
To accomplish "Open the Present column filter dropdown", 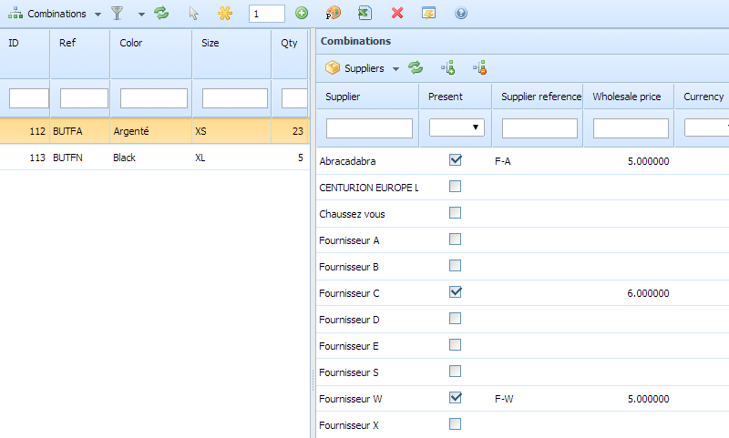I will [457, 128].
